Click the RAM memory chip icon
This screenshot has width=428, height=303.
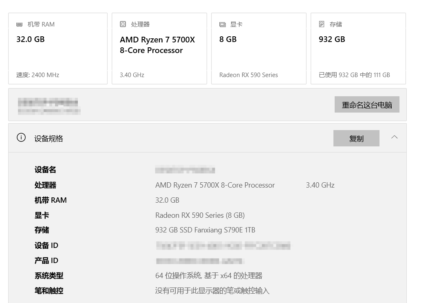tap(20, 24)
